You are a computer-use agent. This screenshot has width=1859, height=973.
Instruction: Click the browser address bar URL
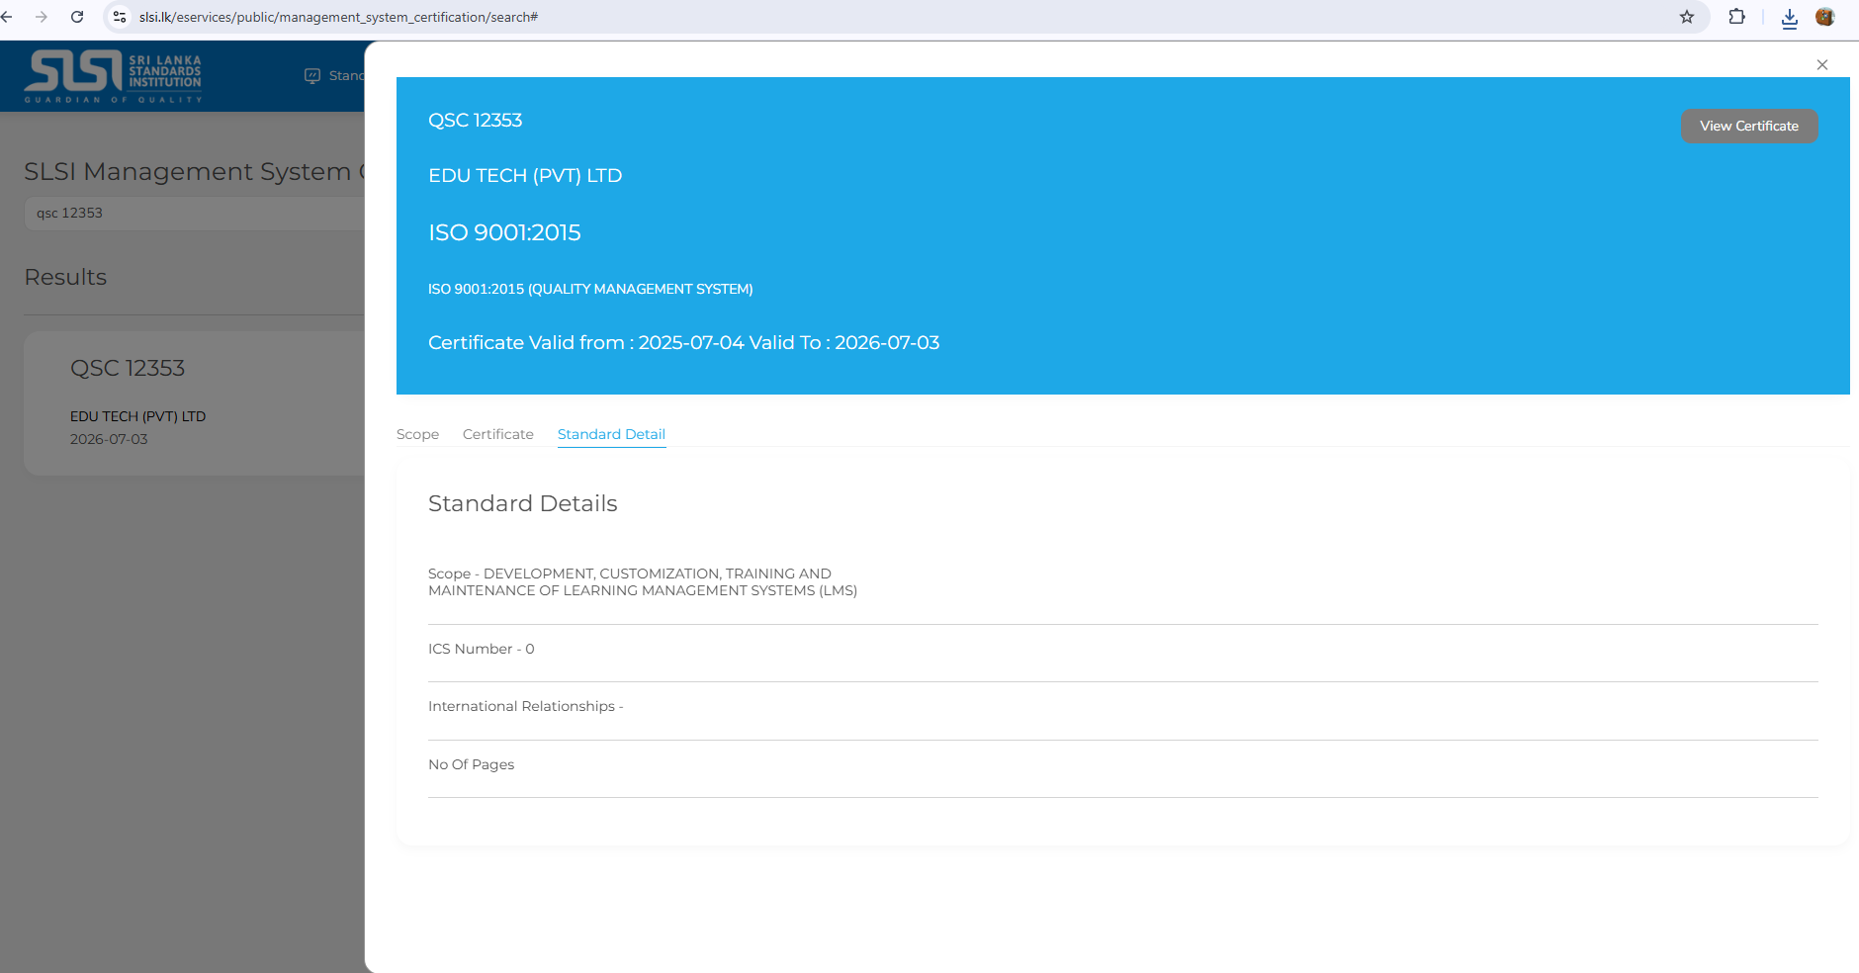[x=338, y=17]
